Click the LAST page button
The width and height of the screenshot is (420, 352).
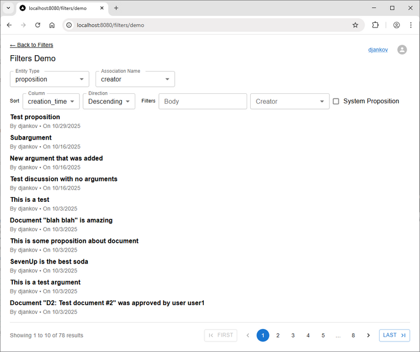[394, 336]
